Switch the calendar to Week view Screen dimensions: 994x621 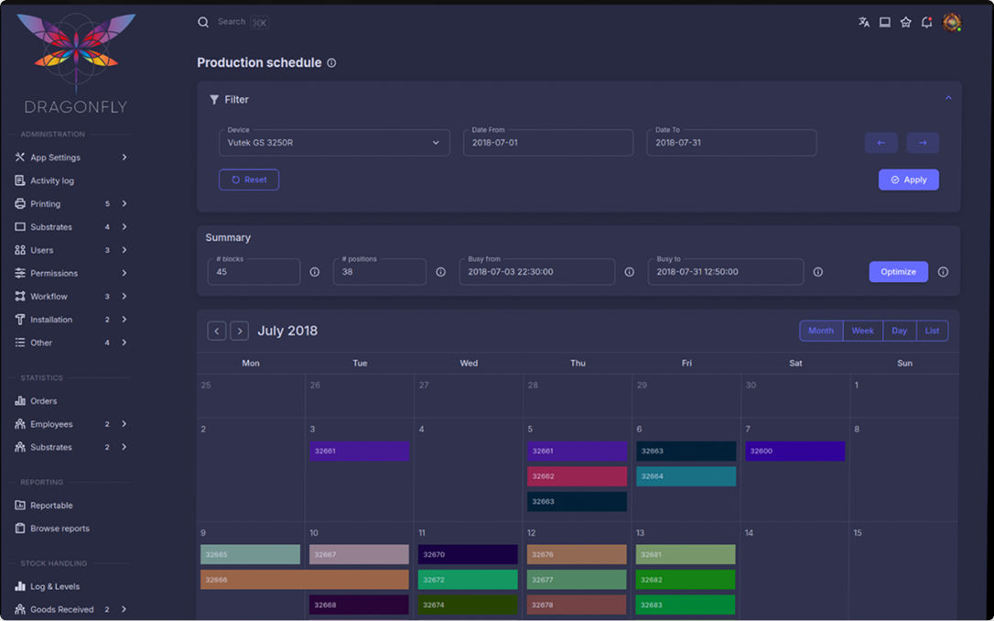(x=862, y=331)
